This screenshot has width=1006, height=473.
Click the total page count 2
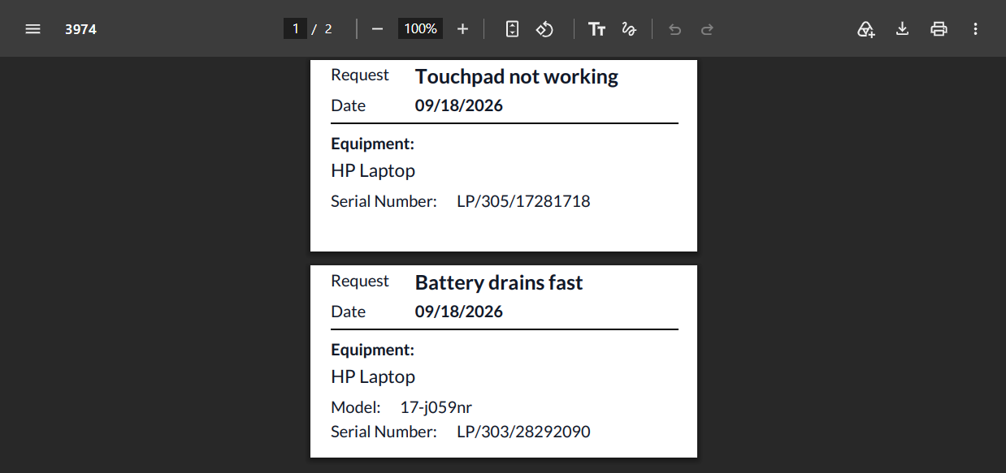point(328,29)
